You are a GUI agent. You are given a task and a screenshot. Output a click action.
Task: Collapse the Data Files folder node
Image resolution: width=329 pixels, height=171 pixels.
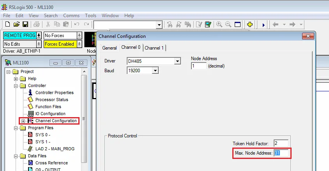click(x=16, y=156)
